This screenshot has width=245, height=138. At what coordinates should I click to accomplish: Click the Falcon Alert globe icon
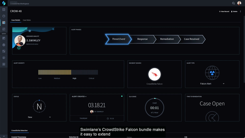(212, 73)
